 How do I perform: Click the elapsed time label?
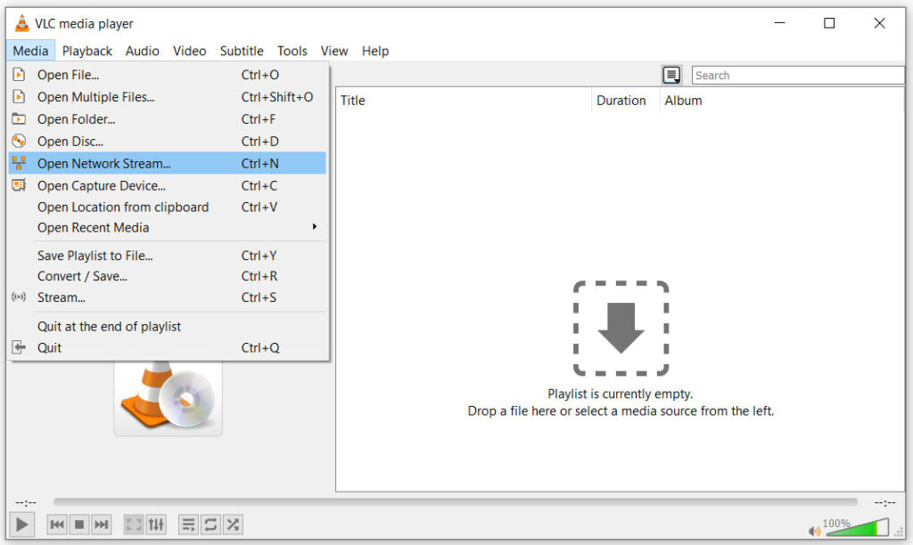pyautogui.click(x=26, y=502)
